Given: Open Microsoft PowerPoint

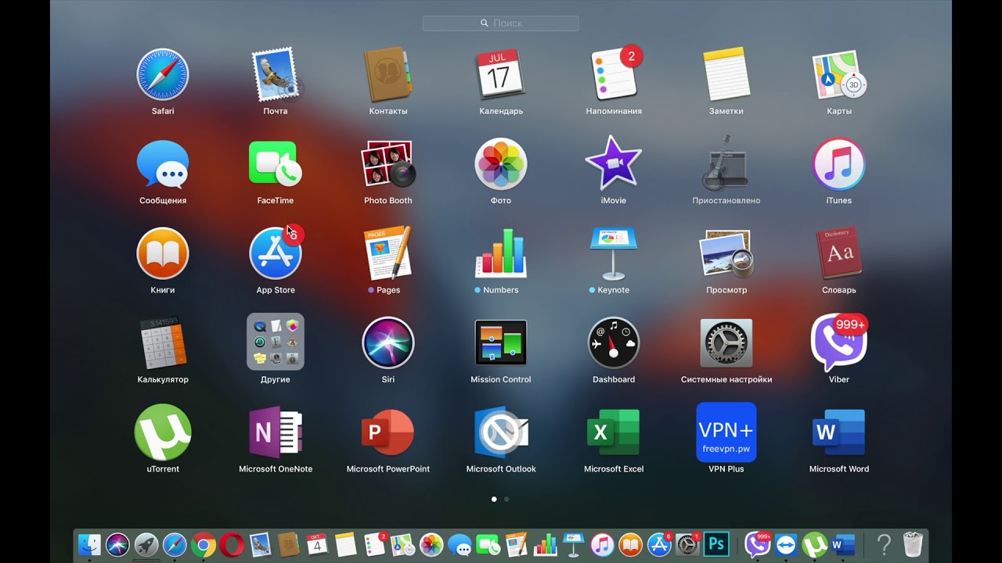Looking at the screenshot, I should 388,432.
